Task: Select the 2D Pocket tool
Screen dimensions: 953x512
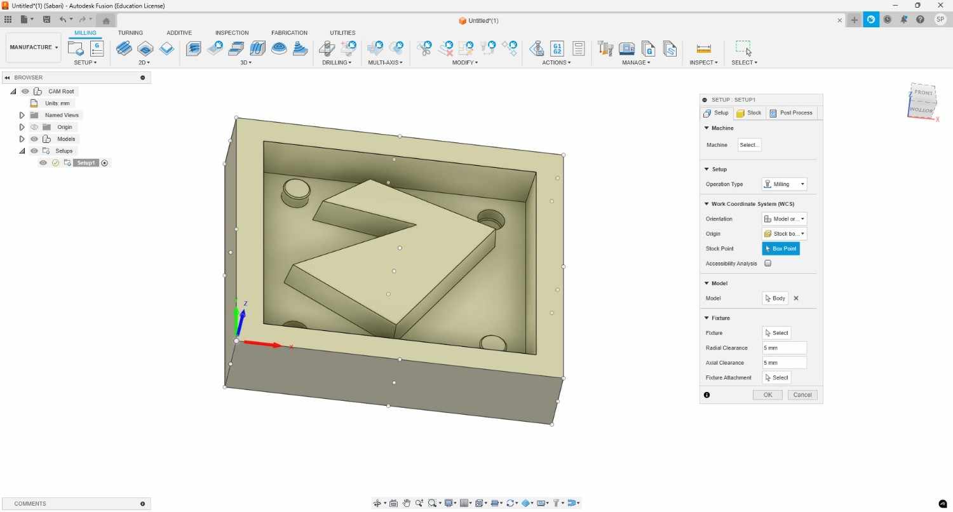Action: click(x=145, y=48)
